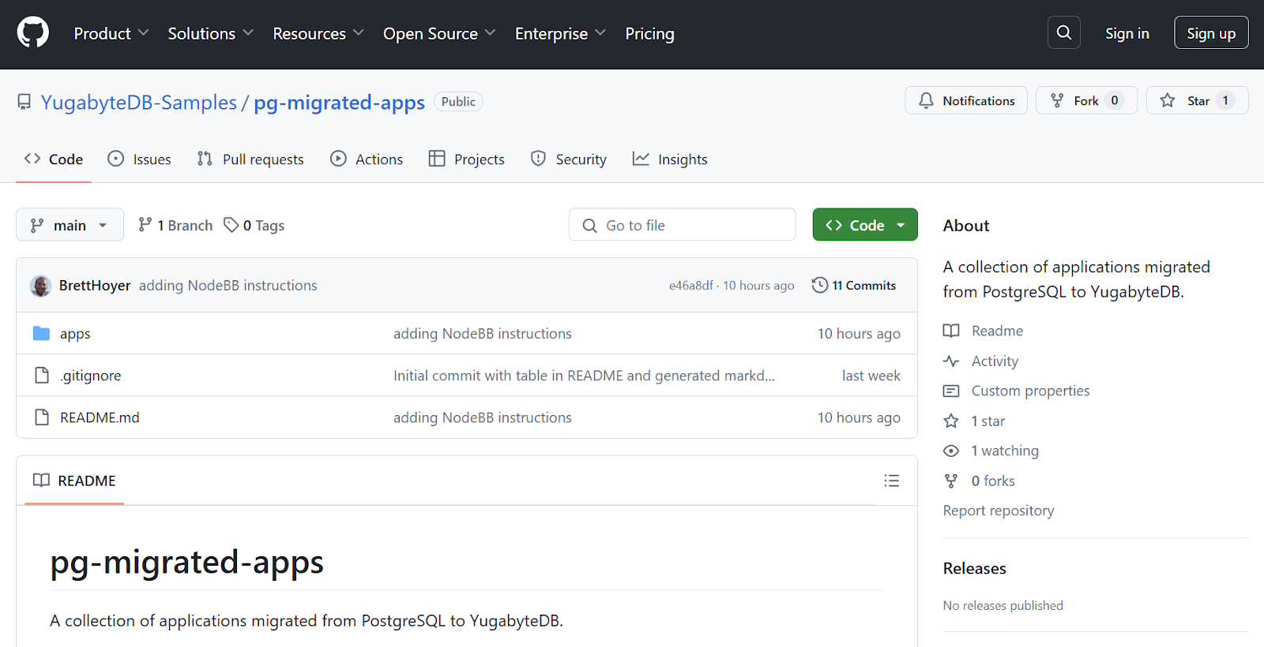Screen dimensions: 1264x647
Task: Open the Security tab
Action: (569, 159)
